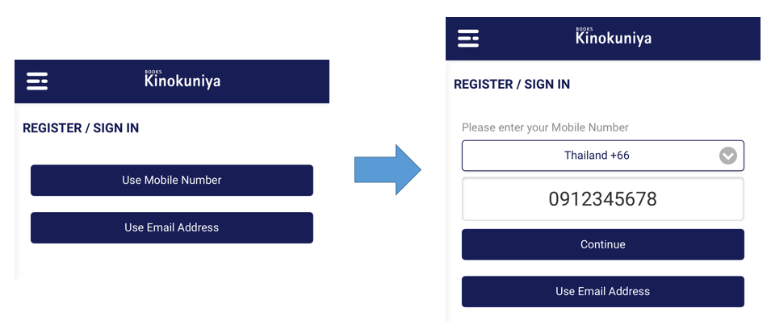771x333 pixels.
Task: Select the +66 dialing code text
Action: click(619, 156)
